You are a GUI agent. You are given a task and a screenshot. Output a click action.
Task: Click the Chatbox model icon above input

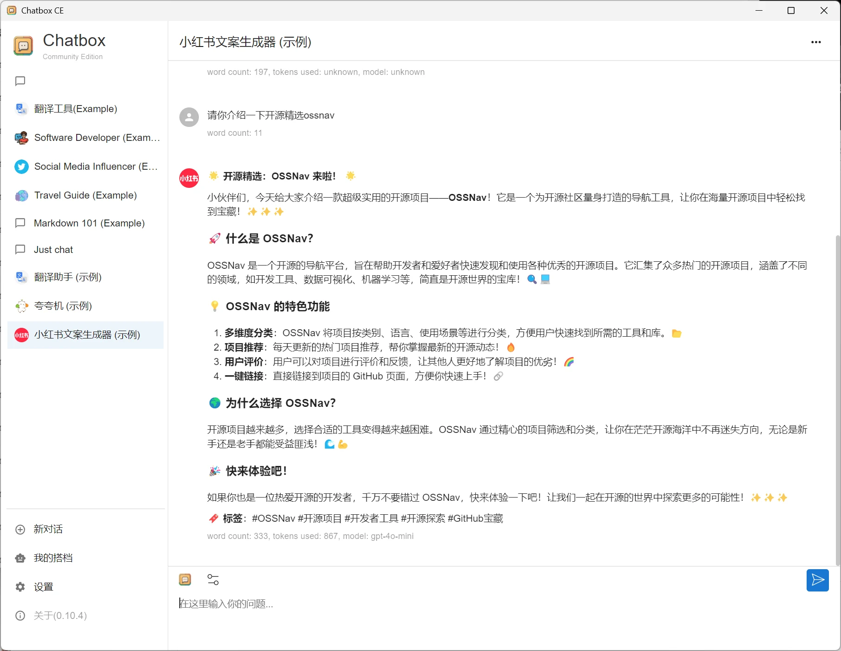185,579
